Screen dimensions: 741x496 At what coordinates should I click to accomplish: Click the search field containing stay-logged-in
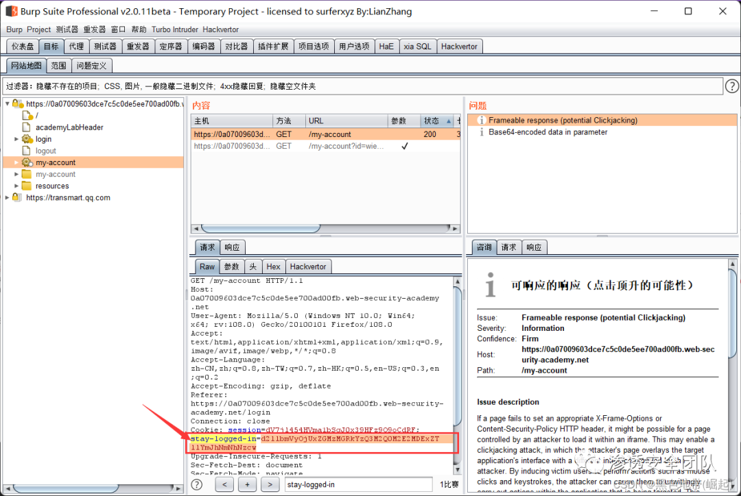pyautogui.click(x=359, y=484)
